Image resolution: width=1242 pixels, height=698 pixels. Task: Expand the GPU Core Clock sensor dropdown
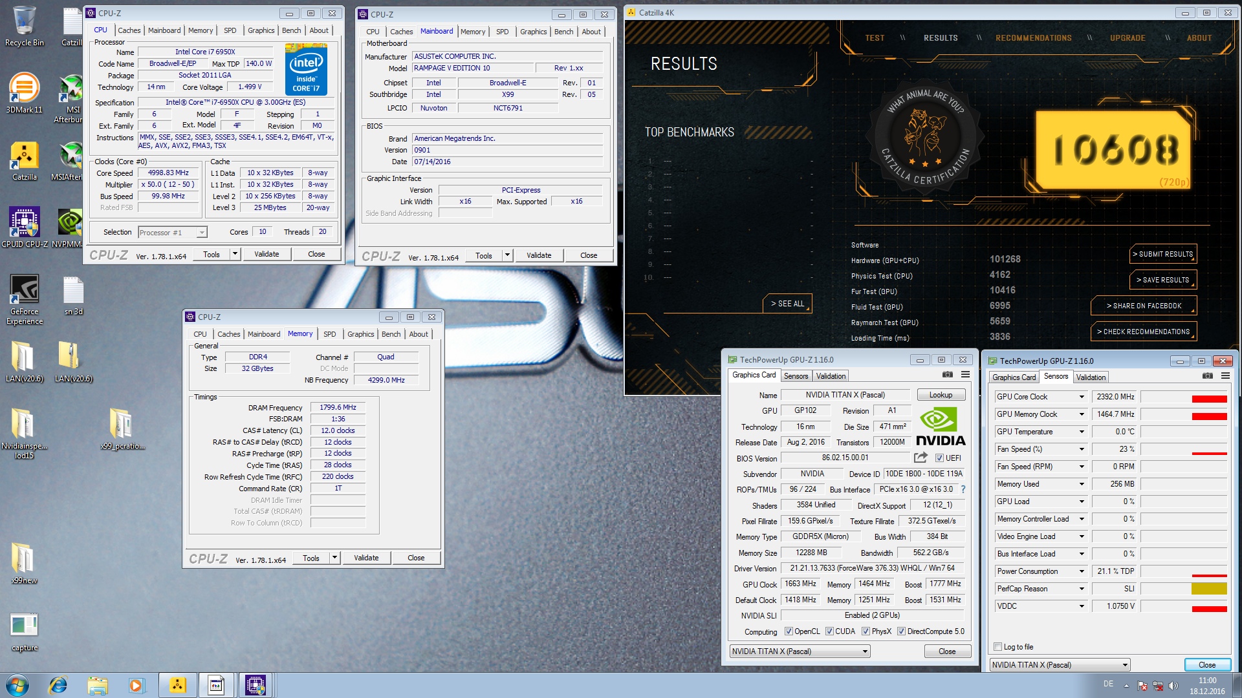[x=1082, y=397]
